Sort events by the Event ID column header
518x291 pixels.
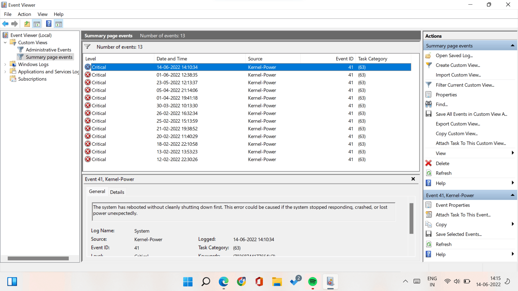328,59
